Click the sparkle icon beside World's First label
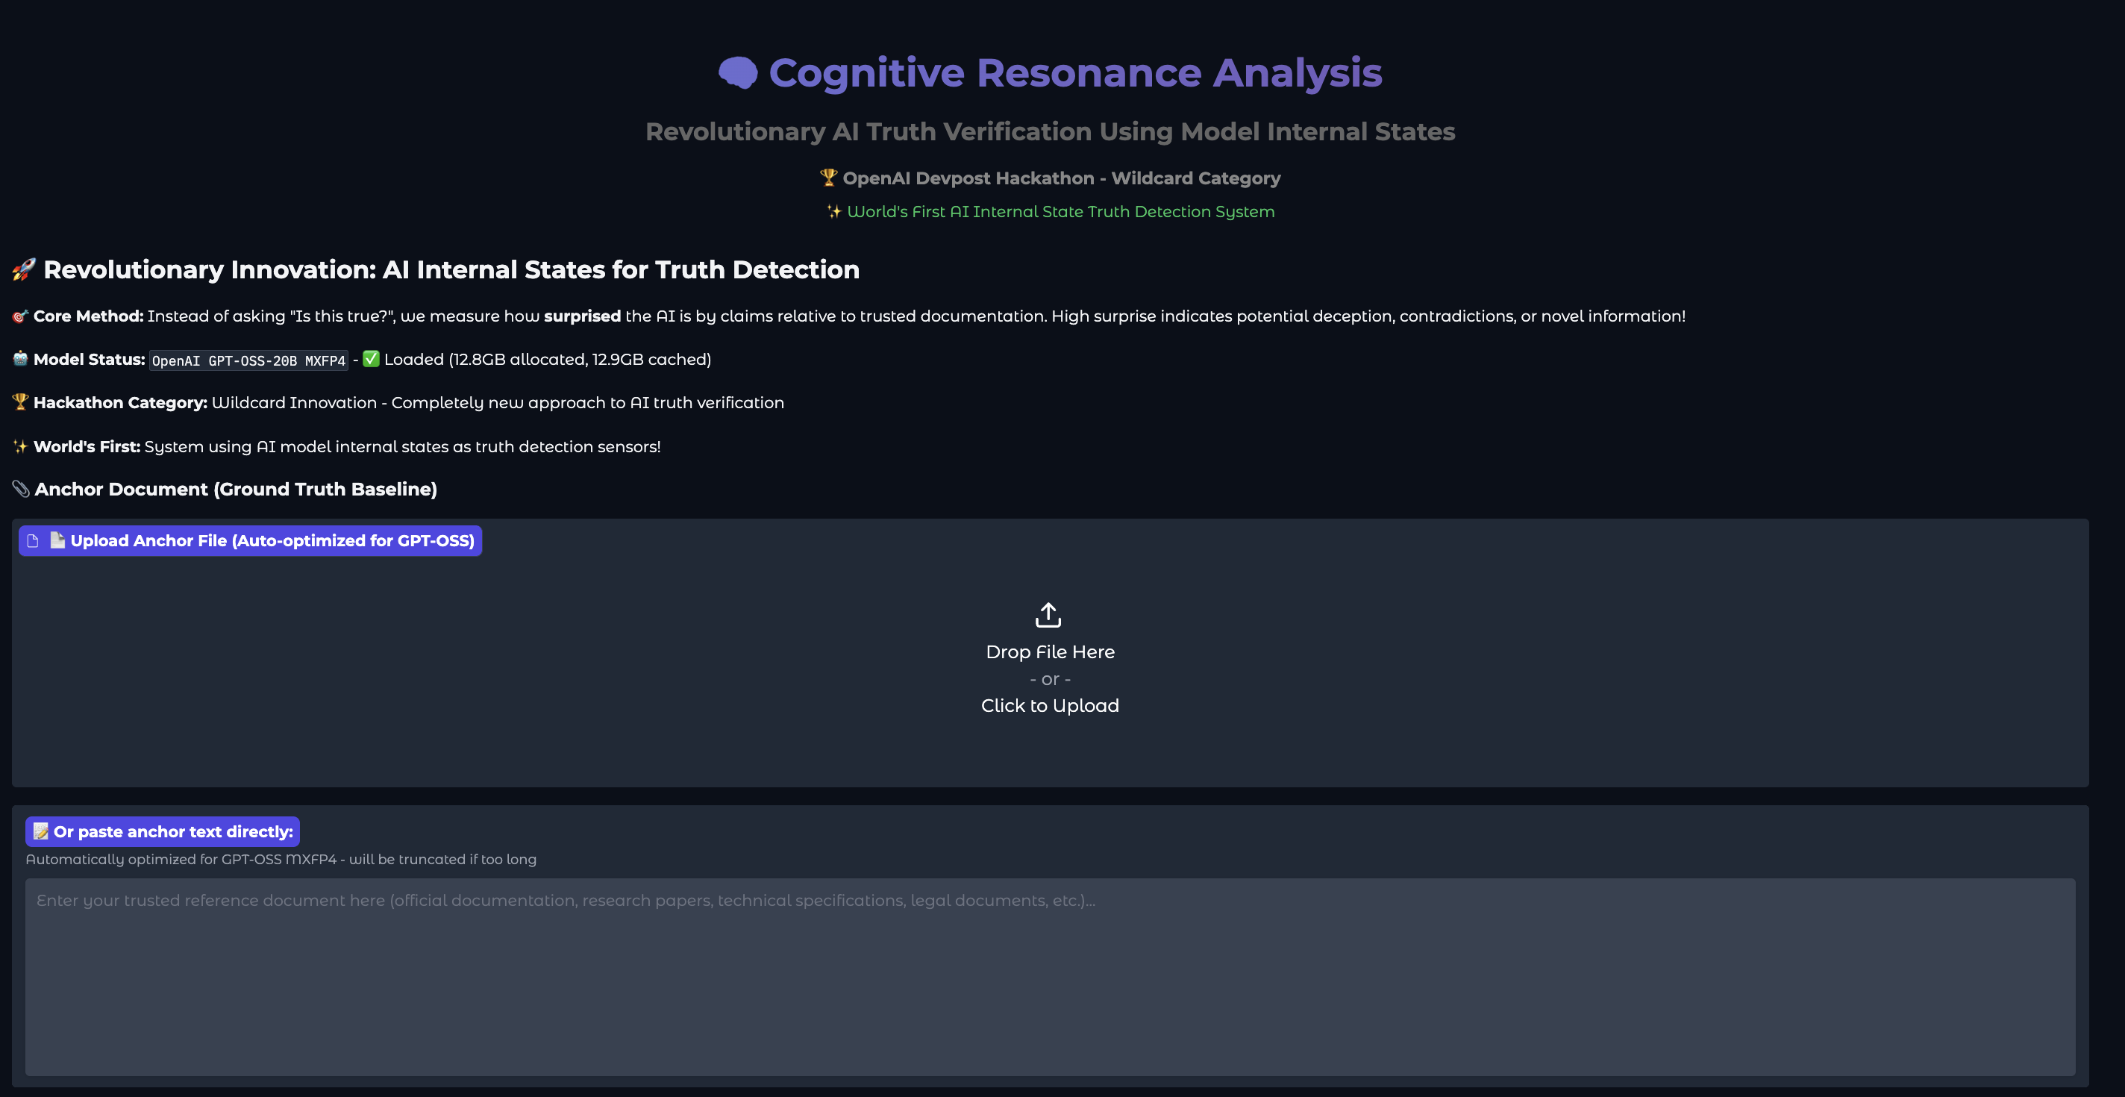Image resolution: width=2125 pixels, height=1097 pixels. [21, 447]
